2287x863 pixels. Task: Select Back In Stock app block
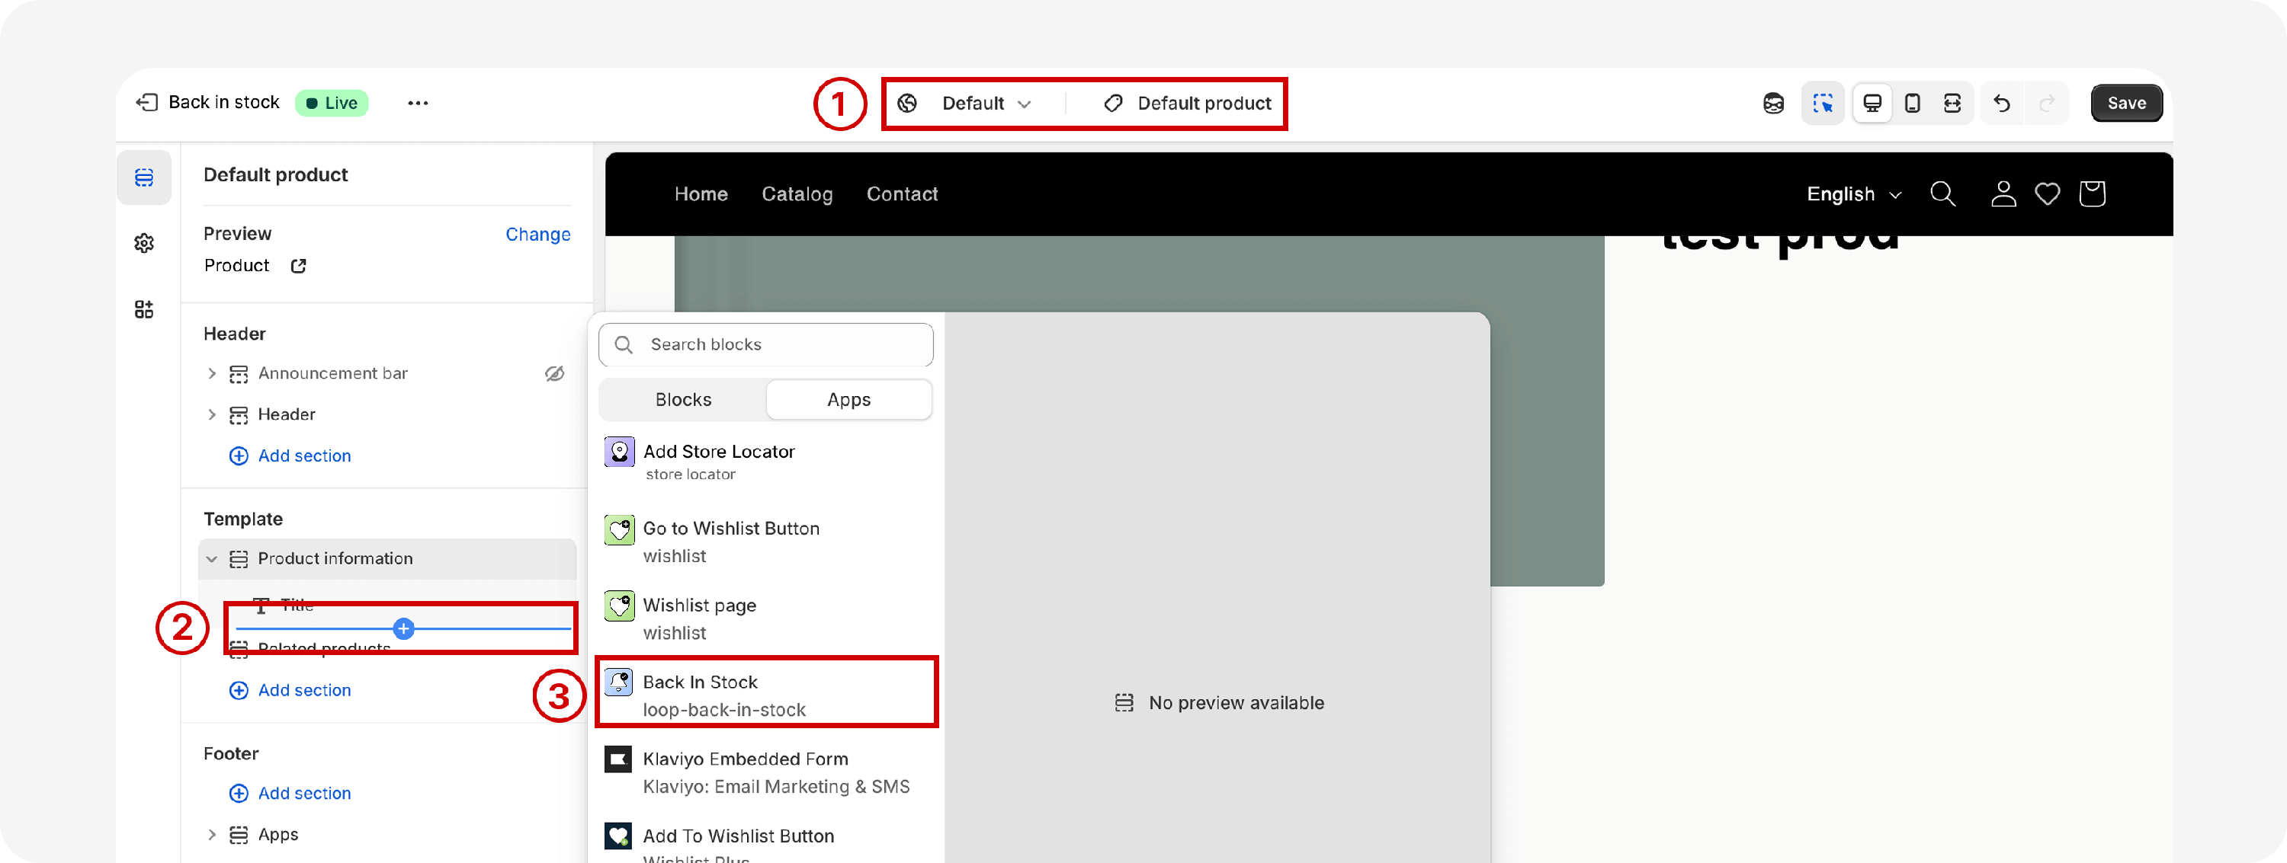point(765,694)
